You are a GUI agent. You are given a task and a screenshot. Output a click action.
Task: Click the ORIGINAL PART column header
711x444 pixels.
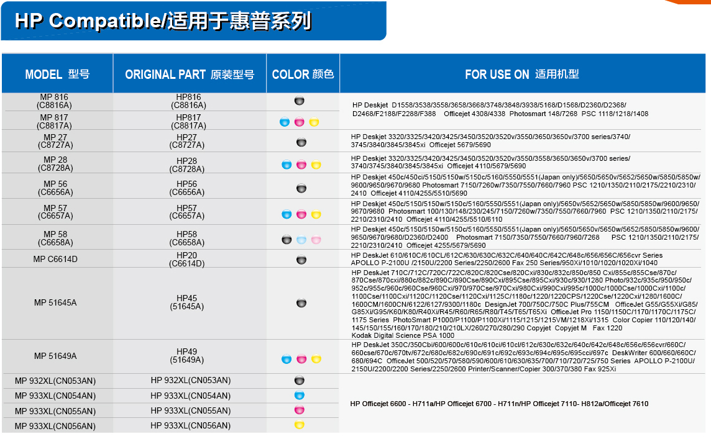click(190, 75)
